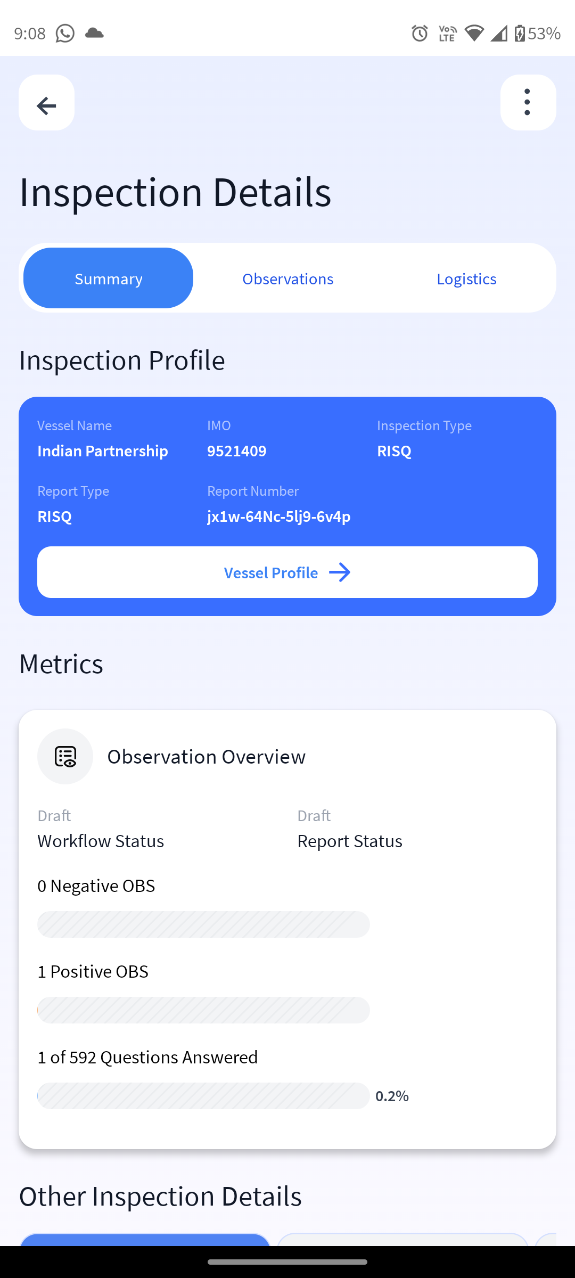Tap the Positive OBS progress bar
The image size is (575, 1278).
[x=203, y=1010]
